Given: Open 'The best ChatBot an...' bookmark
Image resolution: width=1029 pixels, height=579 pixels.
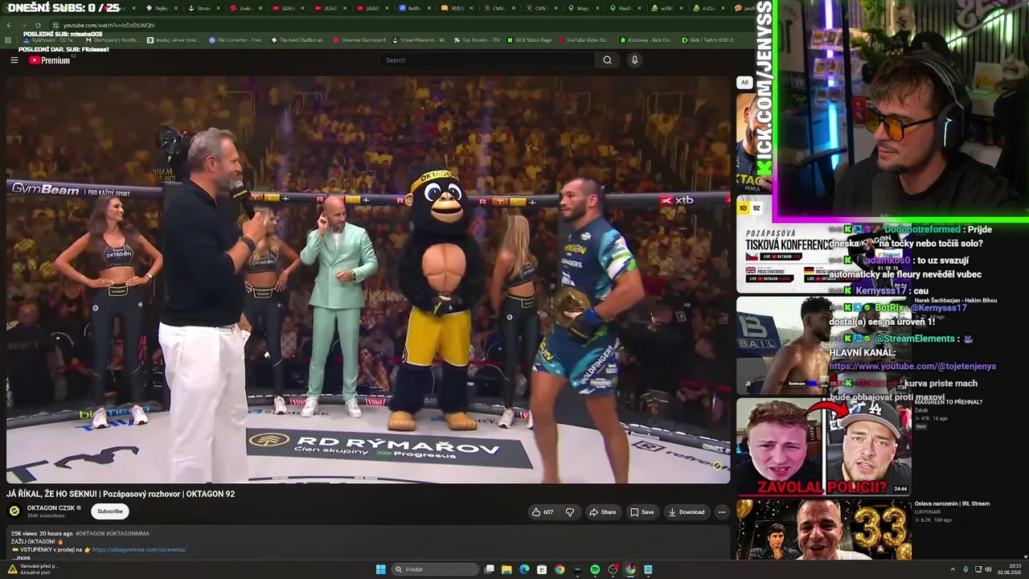Looking at the screenshot, I should (x=298, y=39).
